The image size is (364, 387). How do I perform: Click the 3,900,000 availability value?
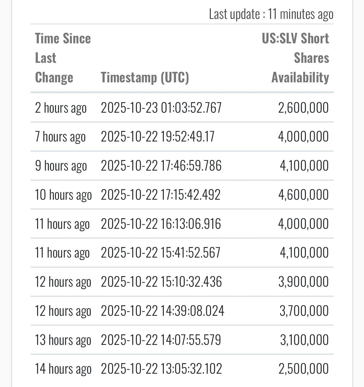point(303,282)
